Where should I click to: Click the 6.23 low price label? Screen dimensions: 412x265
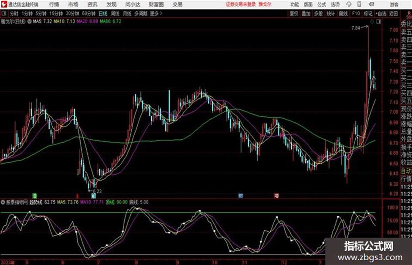[x=97, y=191]
